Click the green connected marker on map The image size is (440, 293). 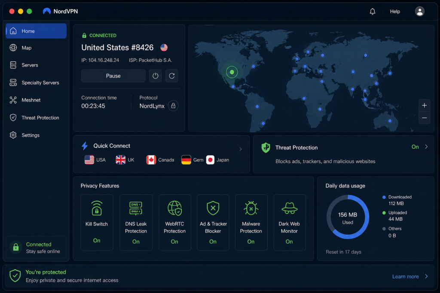(x=232, y=72)
